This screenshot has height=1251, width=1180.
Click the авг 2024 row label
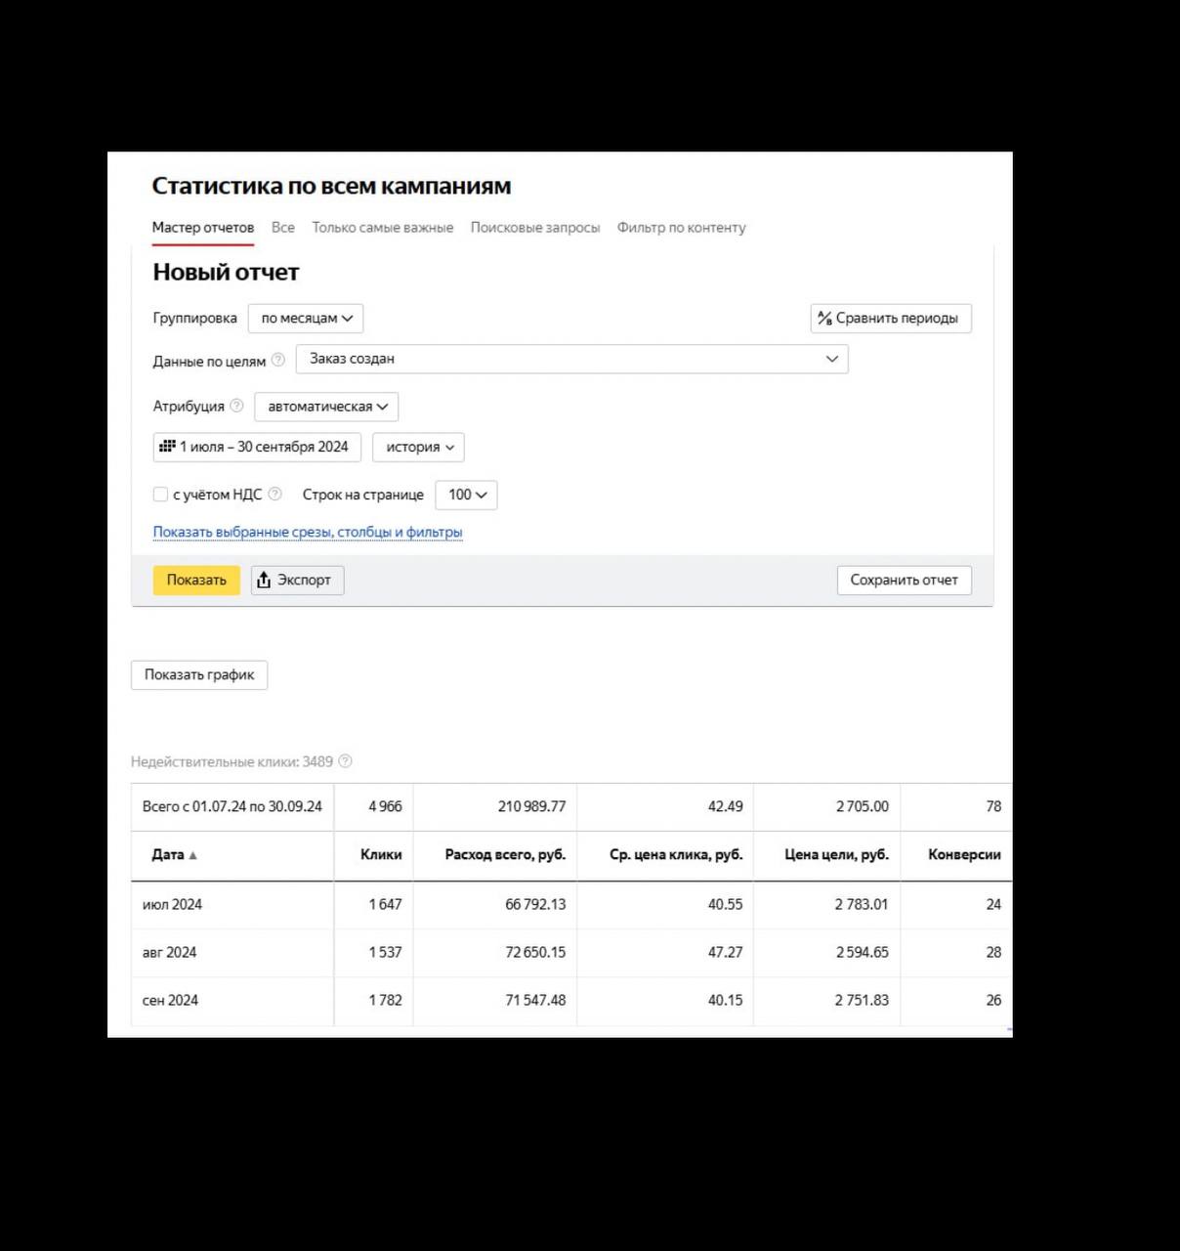[x=169, y=953]
